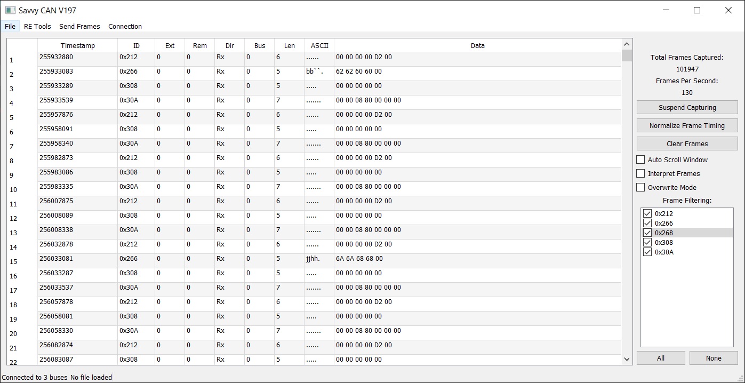The image size is (745, 383).
Task: Uncheck the 0x30A frame filter
Action: (647, 252)
